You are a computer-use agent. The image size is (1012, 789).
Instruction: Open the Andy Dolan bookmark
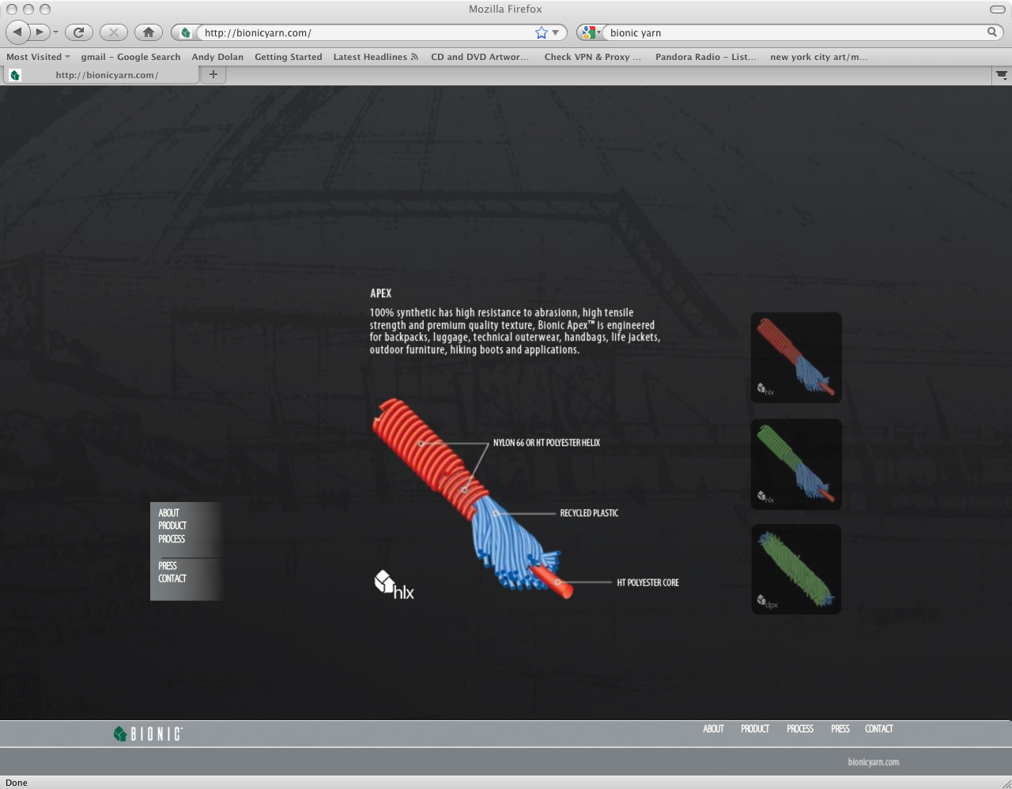point(217,57)
